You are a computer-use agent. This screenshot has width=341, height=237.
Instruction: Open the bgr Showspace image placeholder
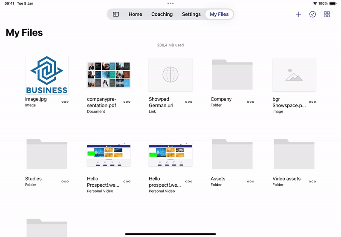[x=294, y=75]
